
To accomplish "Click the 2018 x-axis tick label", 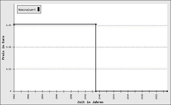I will point(142,96).
